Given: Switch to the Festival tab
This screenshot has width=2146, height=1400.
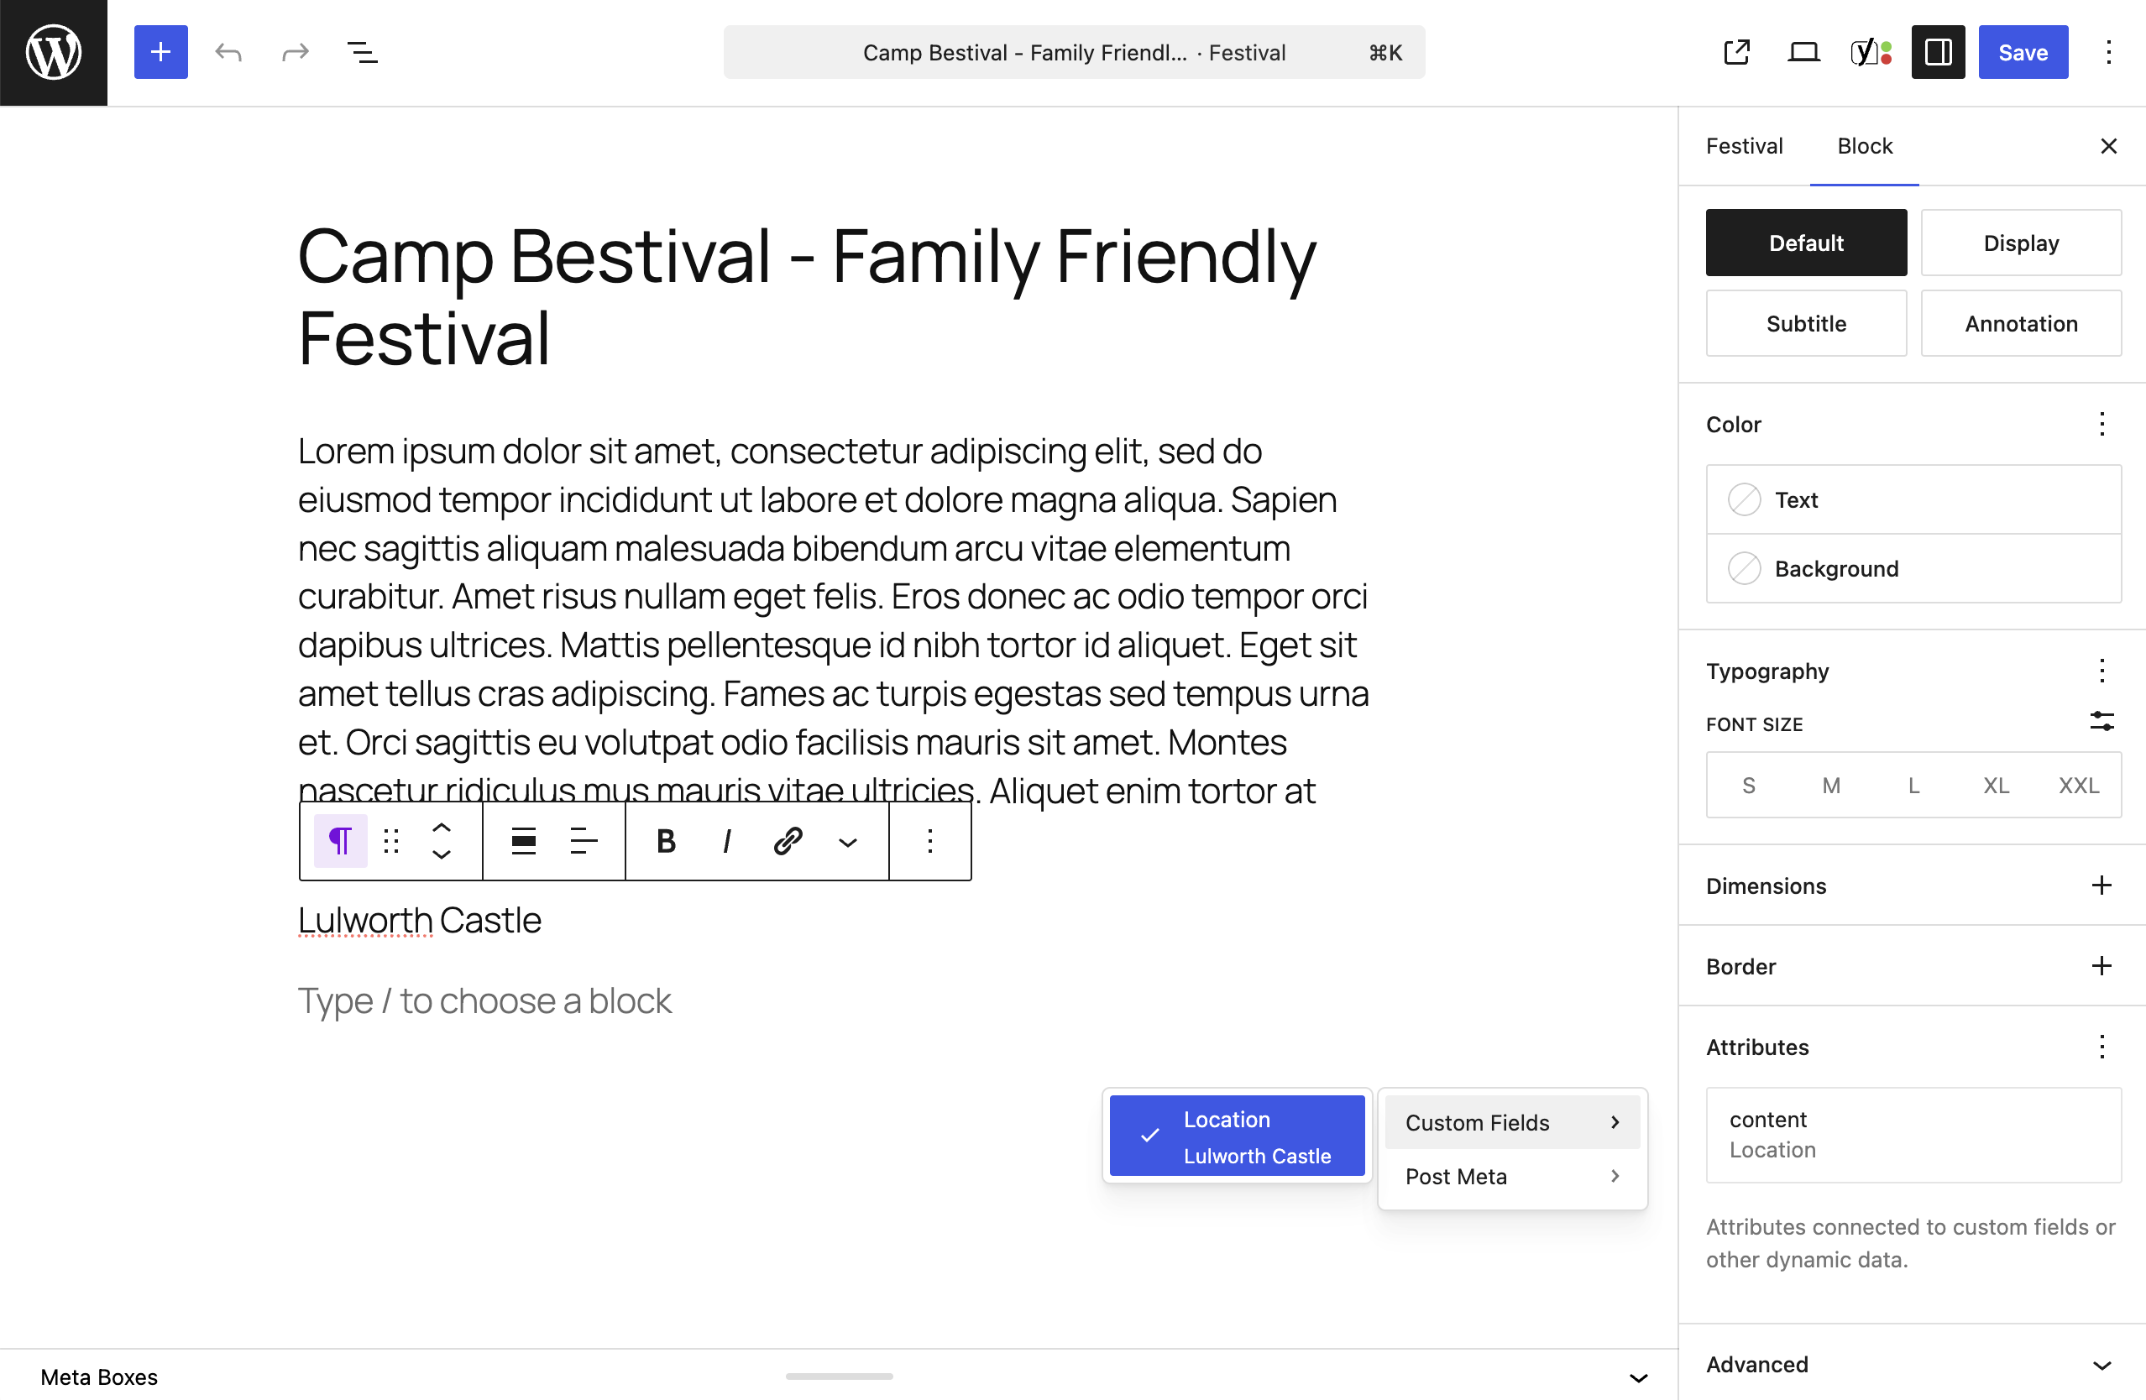Looking at the screenshot, I should (1744, 146).
